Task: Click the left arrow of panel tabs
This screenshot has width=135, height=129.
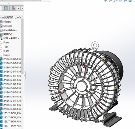Action: pyautogui.click(x=19, y=9)
